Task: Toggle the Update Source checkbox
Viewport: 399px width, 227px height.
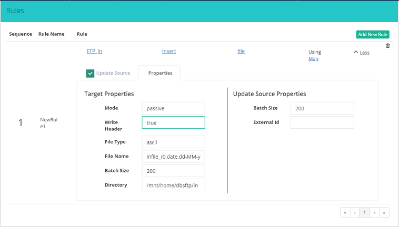Action: coord(91,73)
